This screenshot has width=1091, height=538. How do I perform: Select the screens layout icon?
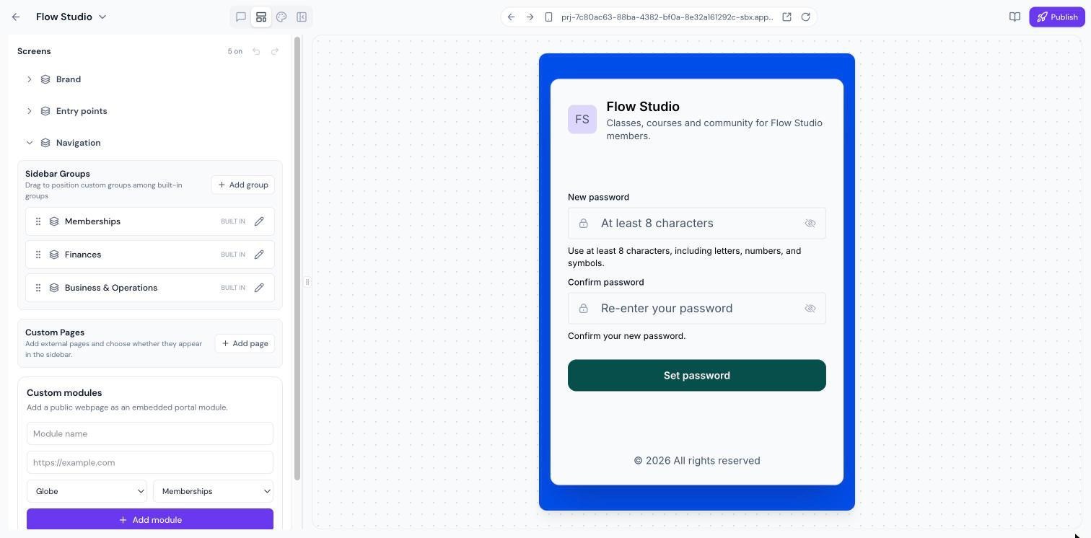261,17
